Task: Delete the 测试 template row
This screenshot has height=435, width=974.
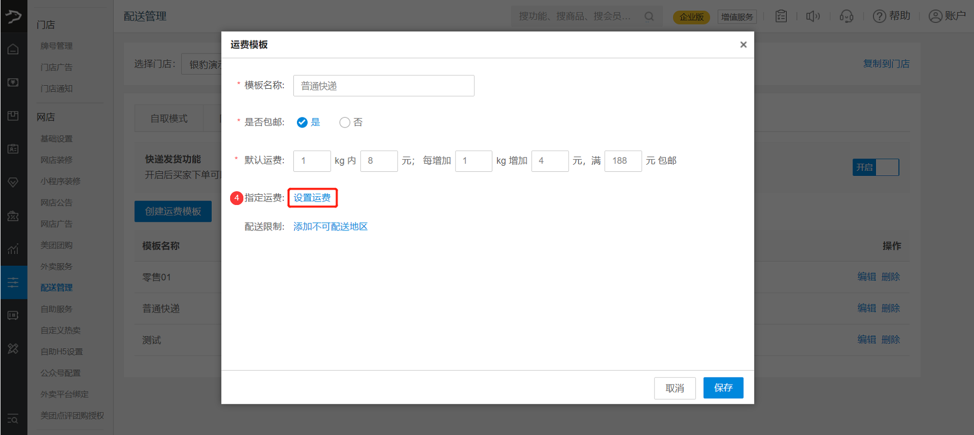Action: pyautogui.click(x=891, y=340)
